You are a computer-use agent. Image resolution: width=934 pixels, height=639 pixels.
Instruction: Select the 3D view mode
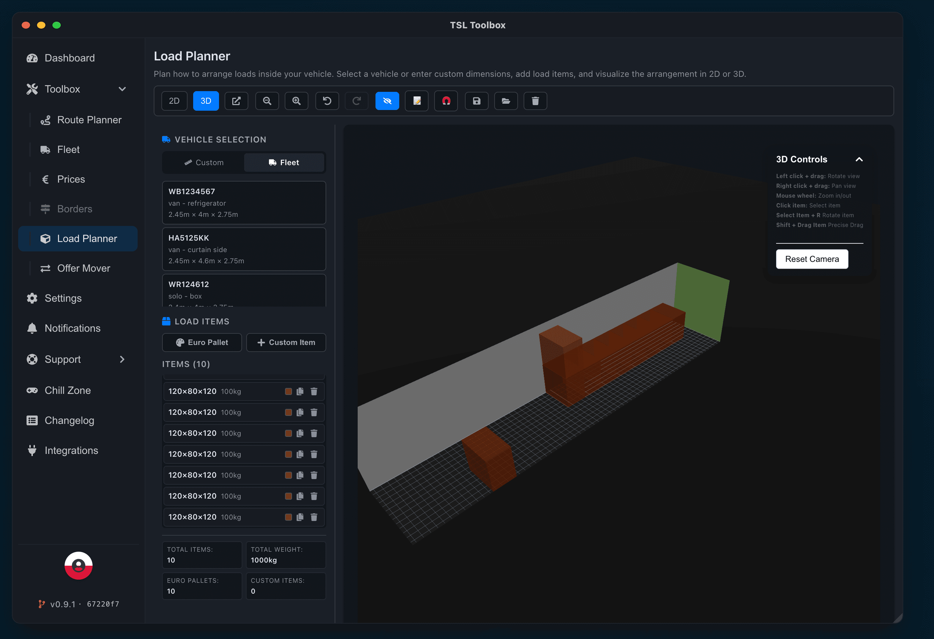tap(206, 101)
